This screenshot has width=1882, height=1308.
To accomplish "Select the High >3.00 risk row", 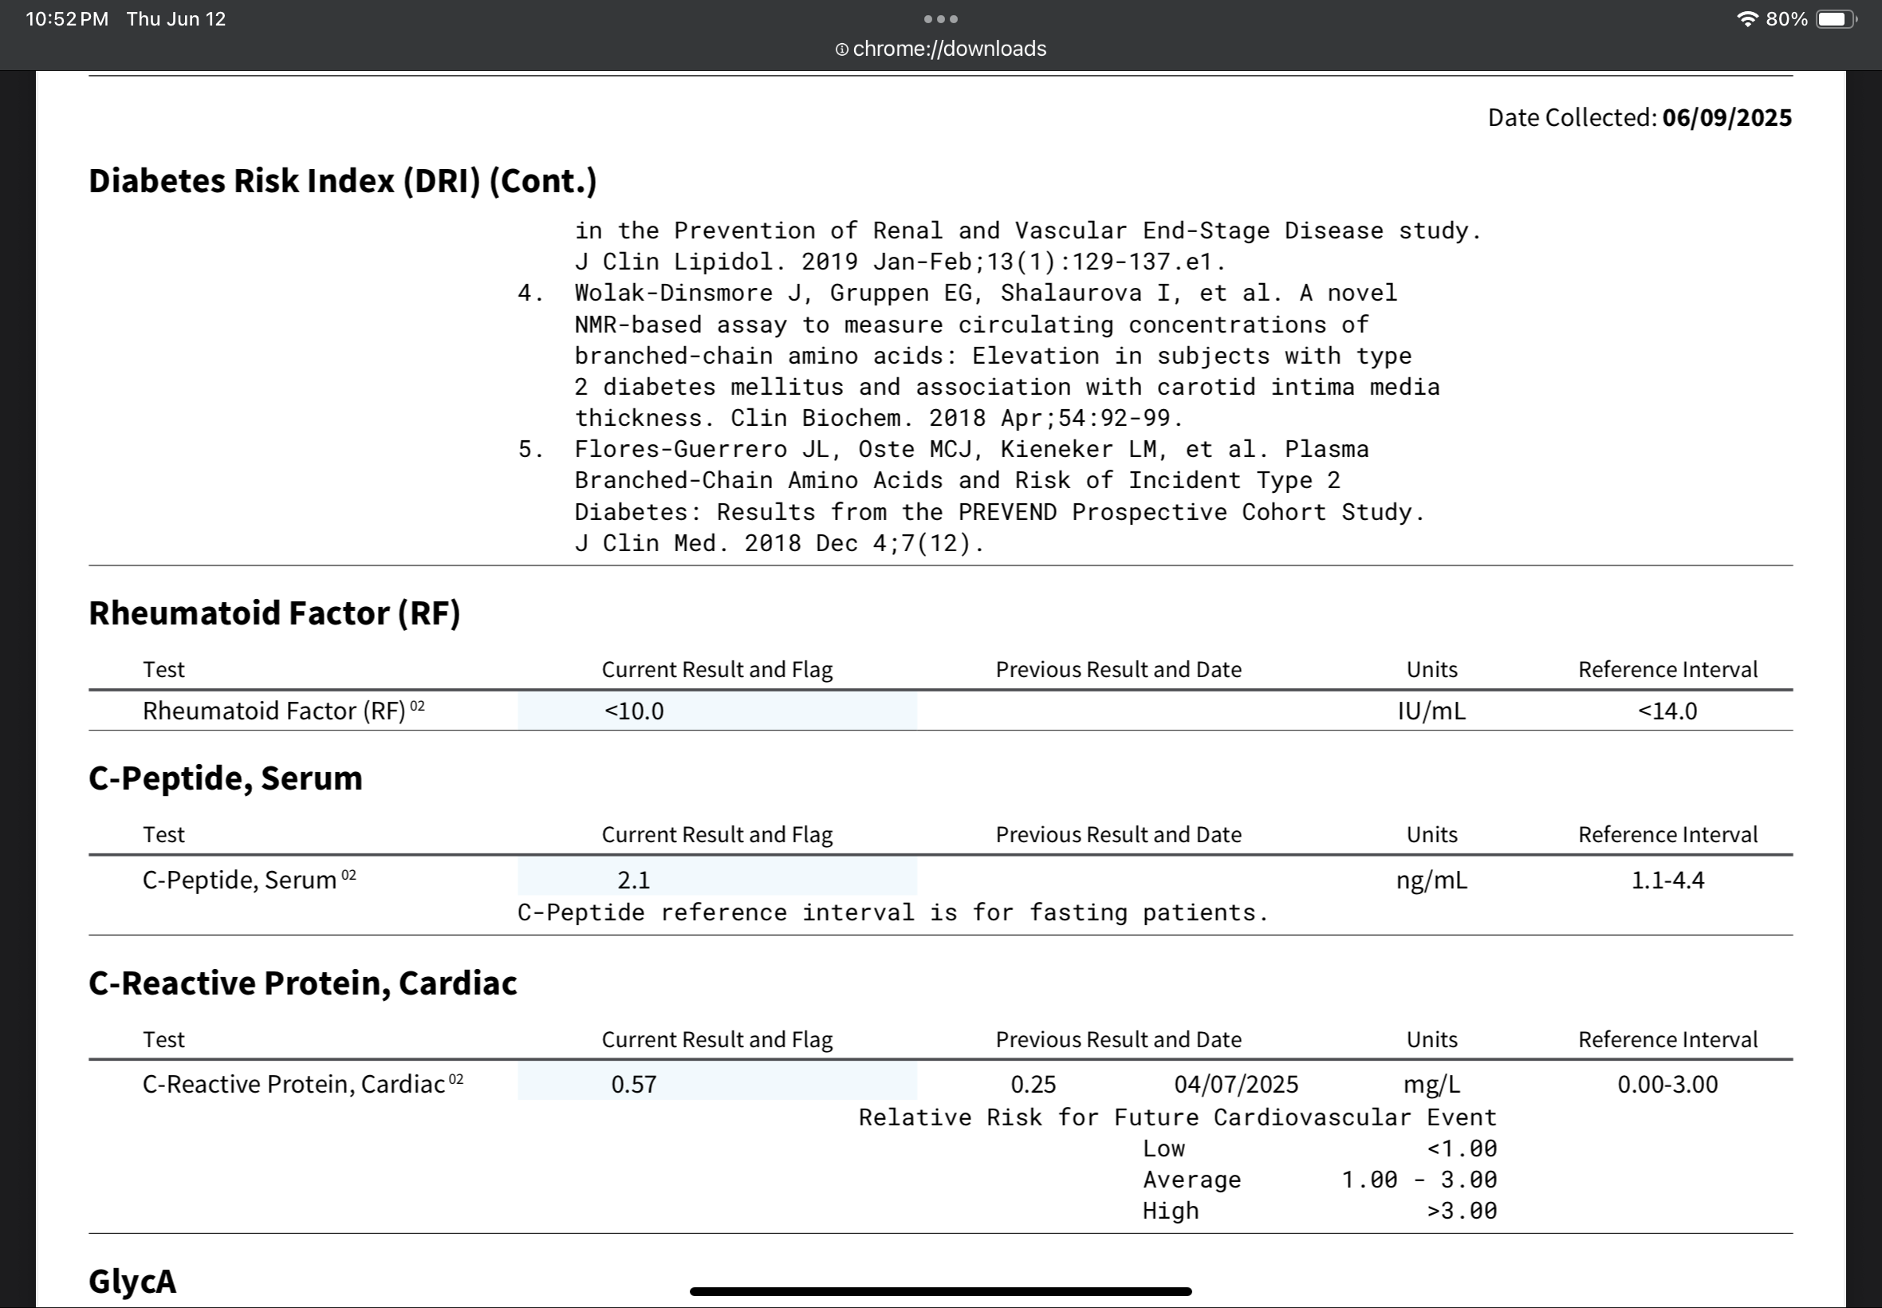I will click(1320, 1211).
